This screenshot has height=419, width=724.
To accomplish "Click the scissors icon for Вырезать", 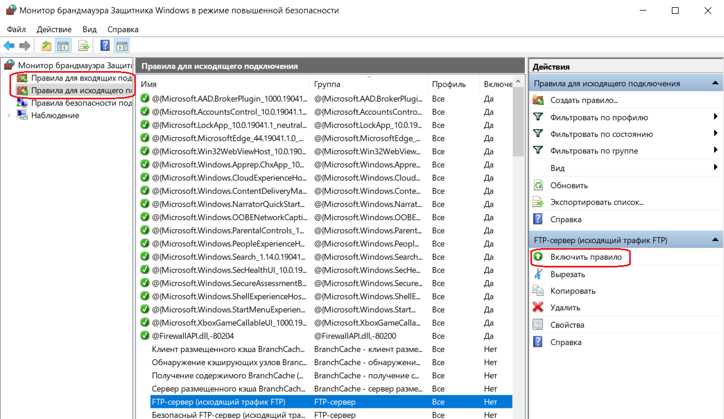I will pos(538,274).
